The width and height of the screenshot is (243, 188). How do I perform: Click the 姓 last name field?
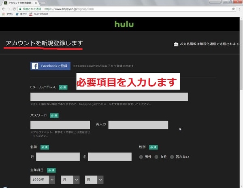[58, 156]
